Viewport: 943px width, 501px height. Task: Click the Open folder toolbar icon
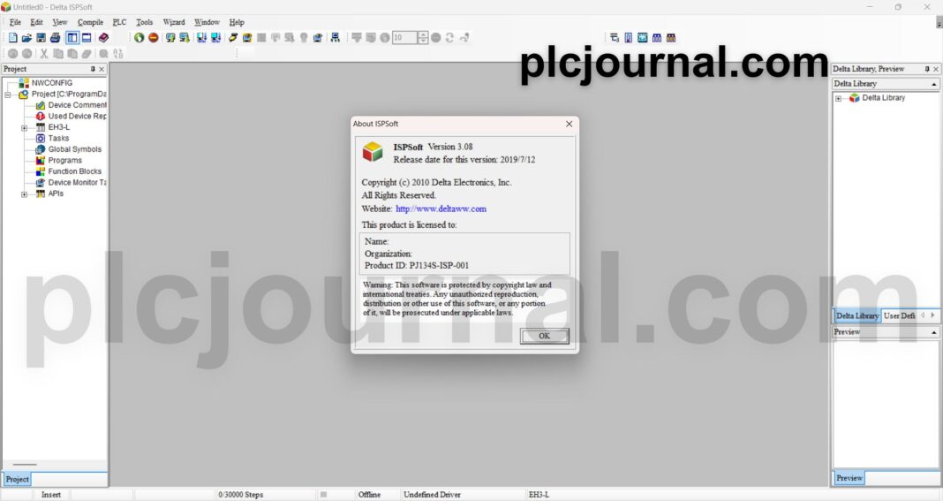pos(27,38)
